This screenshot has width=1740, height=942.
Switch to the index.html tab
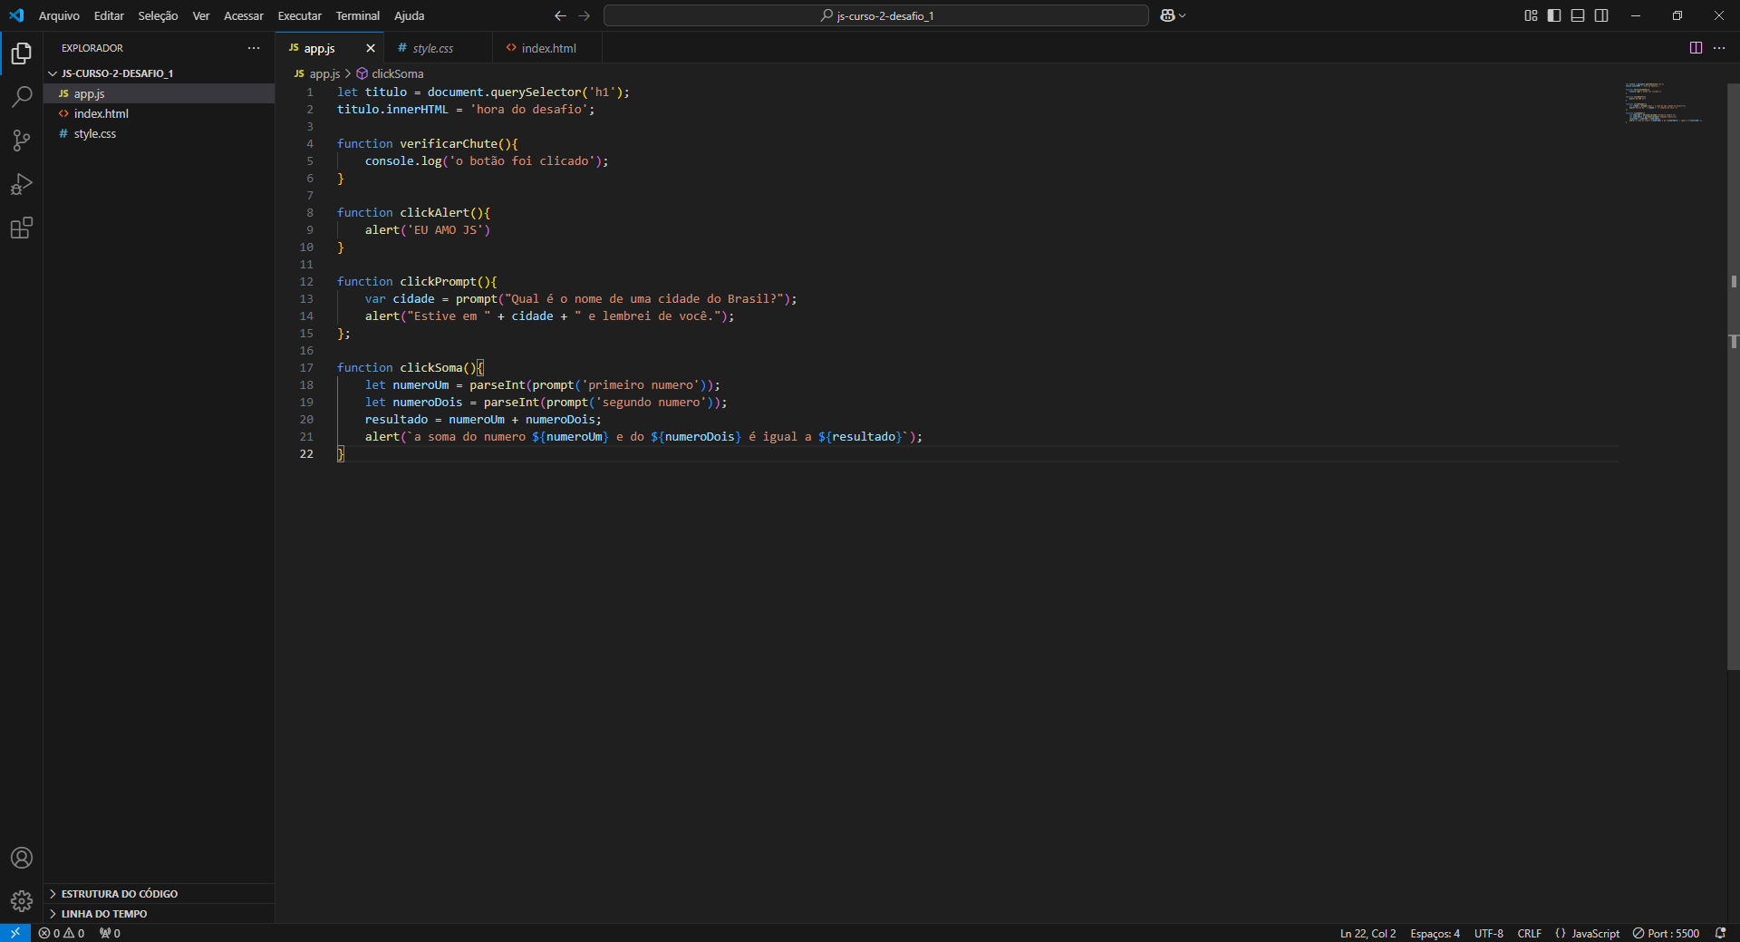tap(547, 48)
